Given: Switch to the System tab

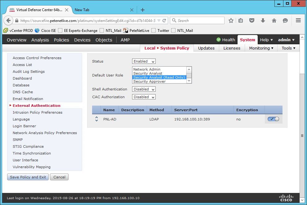Looking at the screenshot, I should click(x=247, y=40).
